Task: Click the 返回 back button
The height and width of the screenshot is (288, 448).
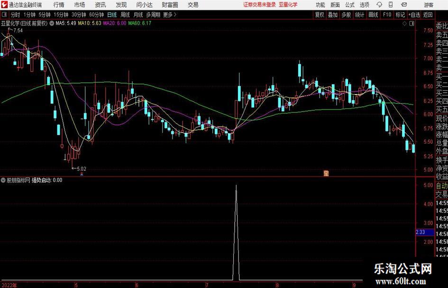Action: tap(428, 15)
